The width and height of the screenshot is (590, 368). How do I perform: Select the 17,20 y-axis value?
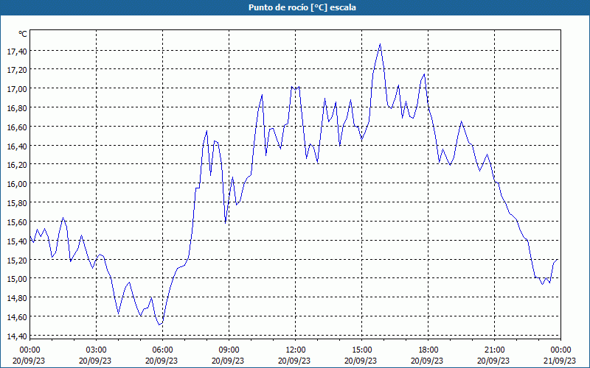(17, 70)
